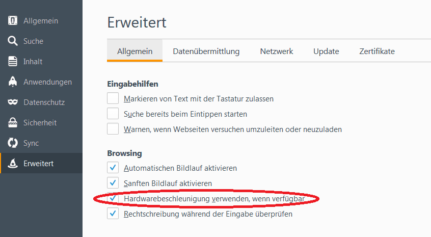Image resolution: width=431 pixels, height=237 pixels.
Task: Open Anwendungen via rocket icon
Action: tap(13, 82)
